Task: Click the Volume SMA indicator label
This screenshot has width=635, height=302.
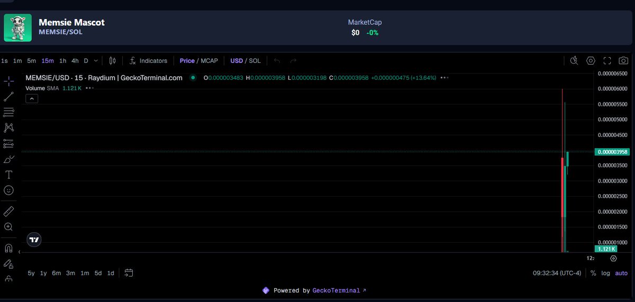Action: [42, 88]
